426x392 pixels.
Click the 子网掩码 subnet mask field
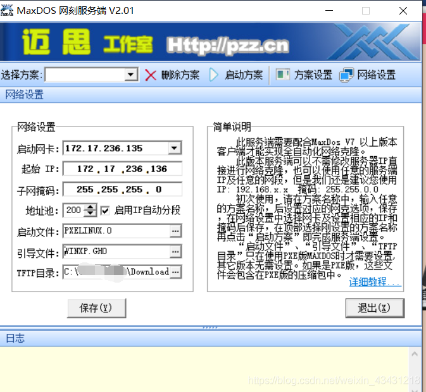122,189
